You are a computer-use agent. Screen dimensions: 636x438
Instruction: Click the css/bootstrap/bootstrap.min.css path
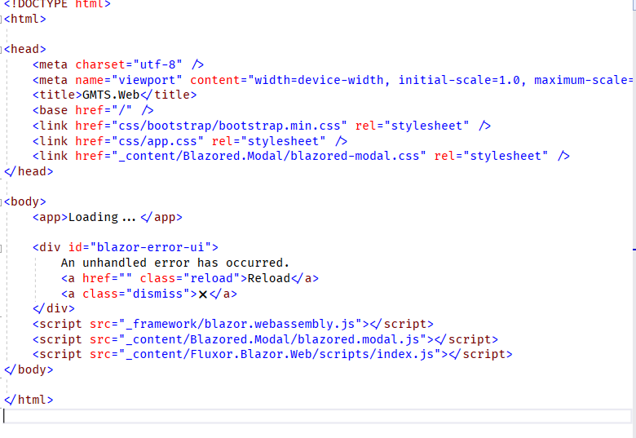pyautogui.click(x=229, y=126)
